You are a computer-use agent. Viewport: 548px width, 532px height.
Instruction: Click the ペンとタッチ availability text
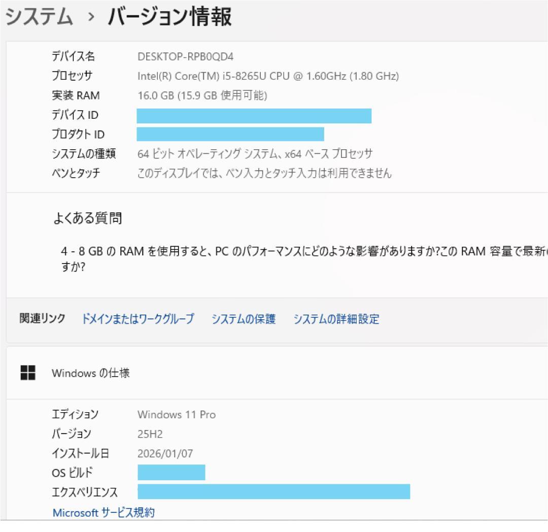pos(264,173)
